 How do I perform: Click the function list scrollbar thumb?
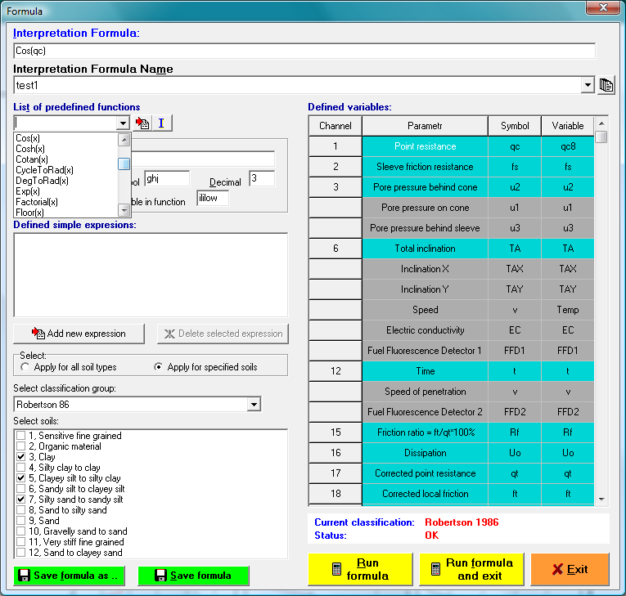[x=124, y=164]
